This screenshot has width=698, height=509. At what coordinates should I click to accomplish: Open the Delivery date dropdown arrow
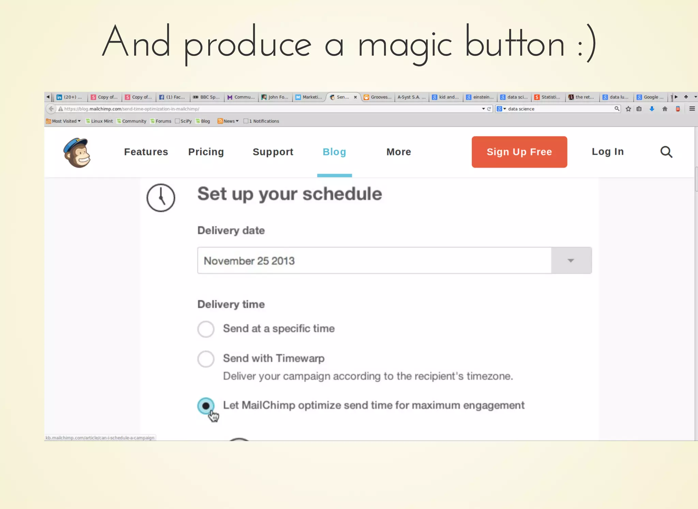571,260
